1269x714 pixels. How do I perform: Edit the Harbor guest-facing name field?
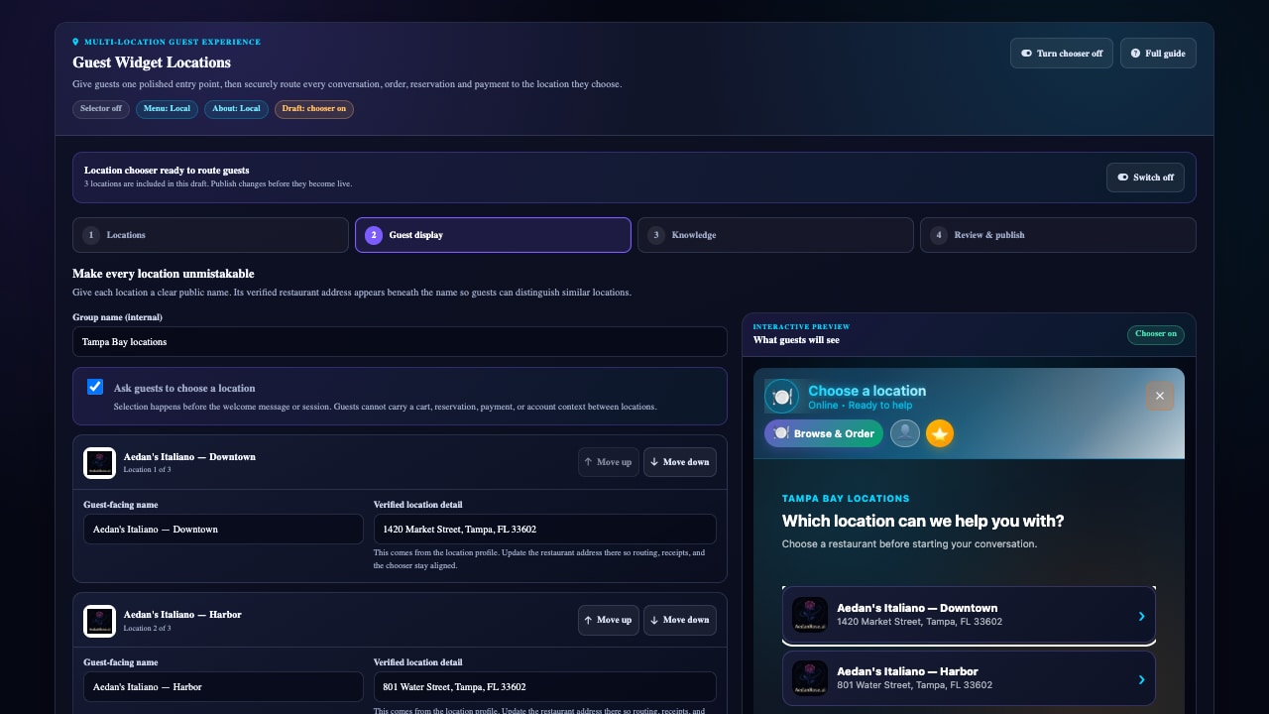(223, 687)
